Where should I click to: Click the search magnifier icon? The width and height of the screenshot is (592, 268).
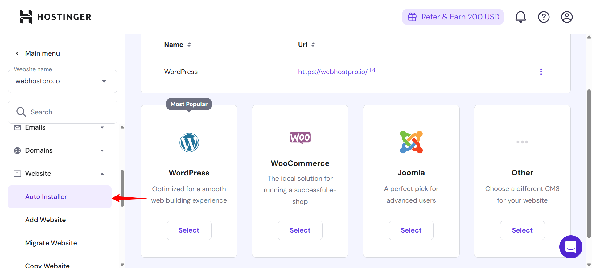point(21,112)
